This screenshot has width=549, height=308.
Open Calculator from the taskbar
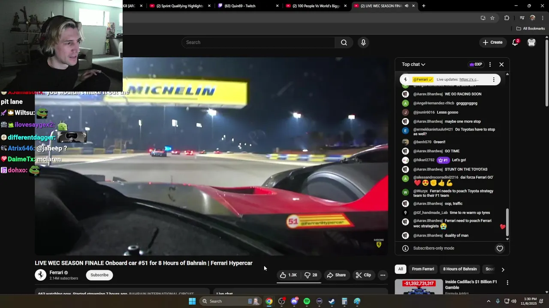click(344, 301)
